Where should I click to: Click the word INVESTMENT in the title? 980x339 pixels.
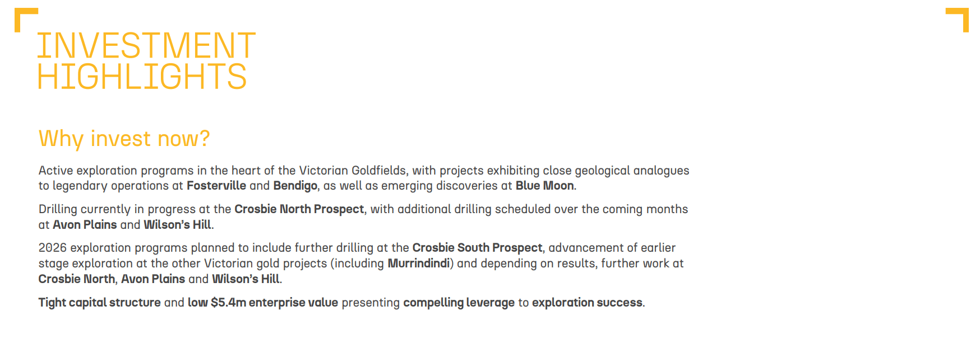(146, 46)
